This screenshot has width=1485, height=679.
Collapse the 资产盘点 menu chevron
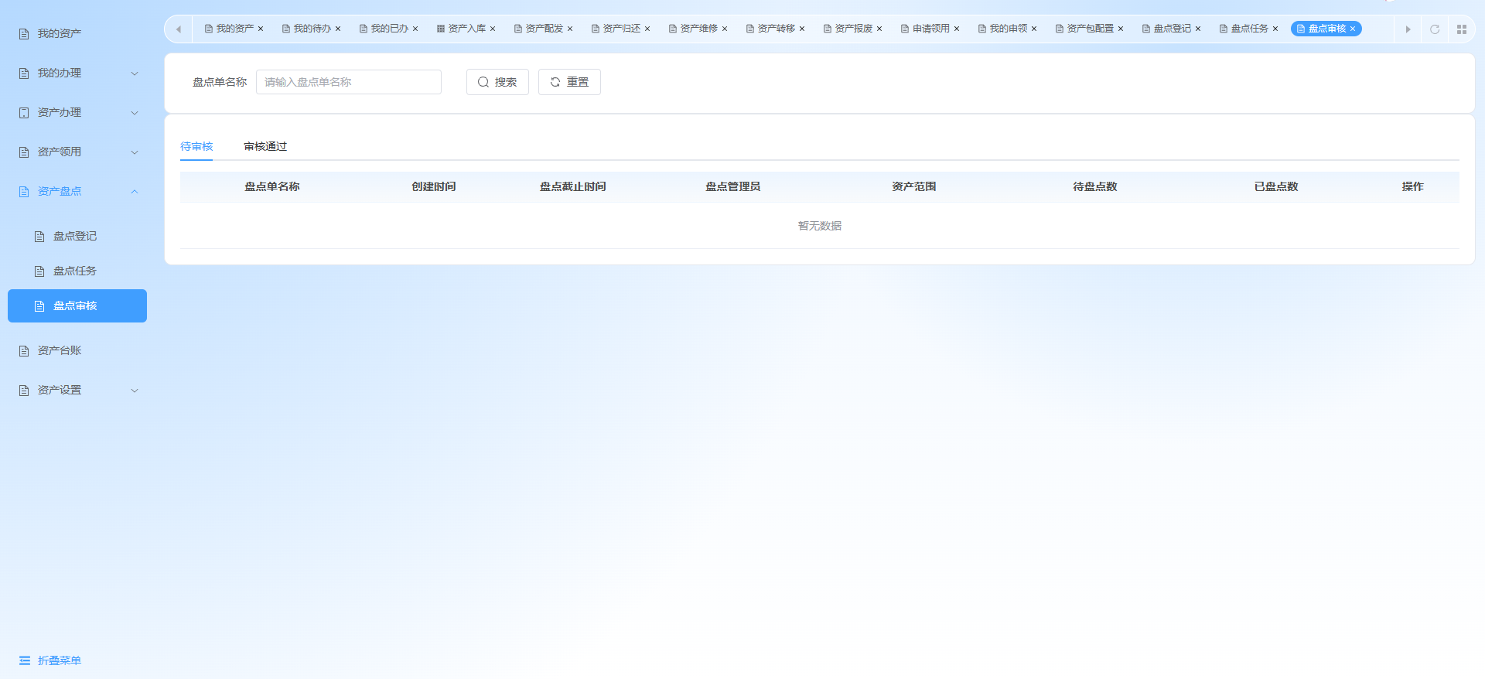point(135,192)
